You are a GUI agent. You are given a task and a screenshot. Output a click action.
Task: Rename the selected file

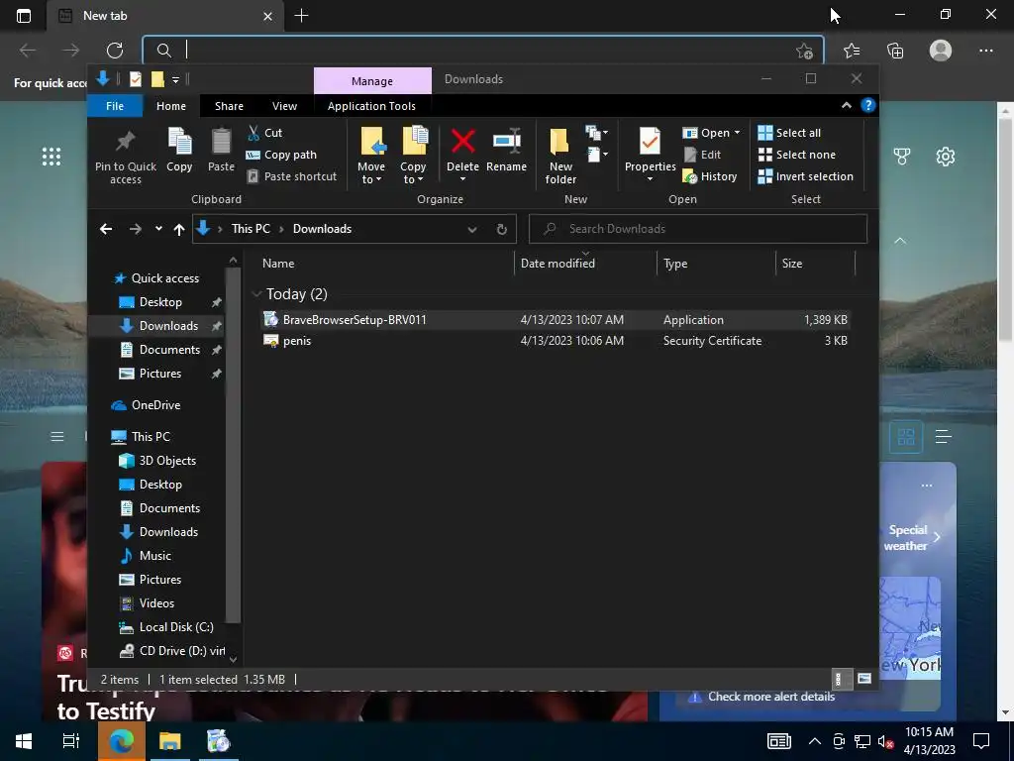pyautogui.click(x=506, y=151)
